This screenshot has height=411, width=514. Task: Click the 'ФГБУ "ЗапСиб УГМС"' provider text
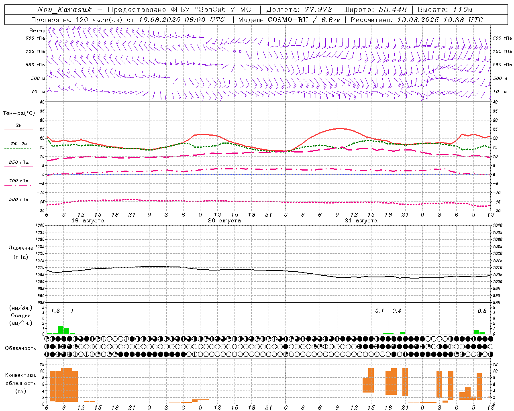click(213, 10)
